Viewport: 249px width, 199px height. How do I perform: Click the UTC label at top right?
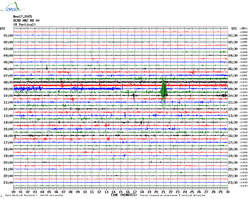(x=234, y=29)
